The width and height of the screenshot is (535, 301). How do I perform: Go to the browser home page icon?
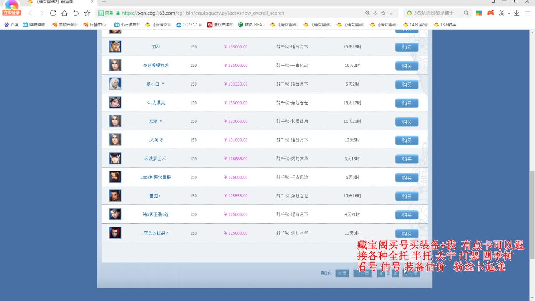[x=64, y=13]
